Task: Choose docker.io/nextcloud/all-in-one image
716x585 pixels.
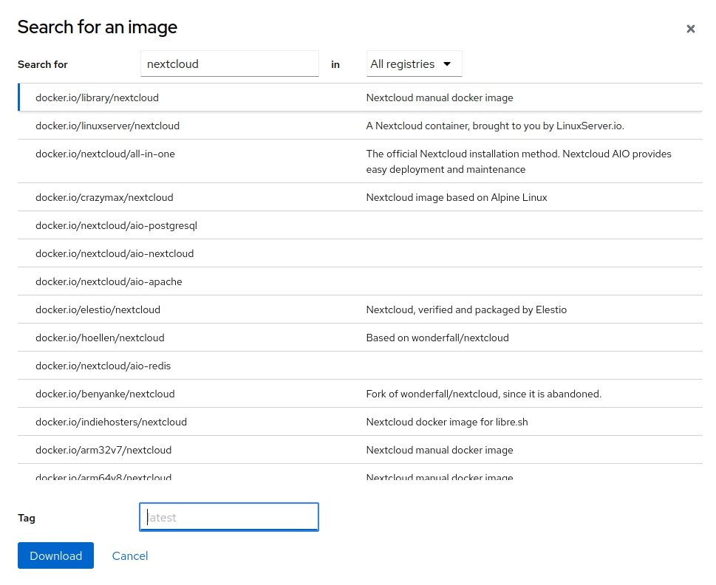Action: point(105,154)
